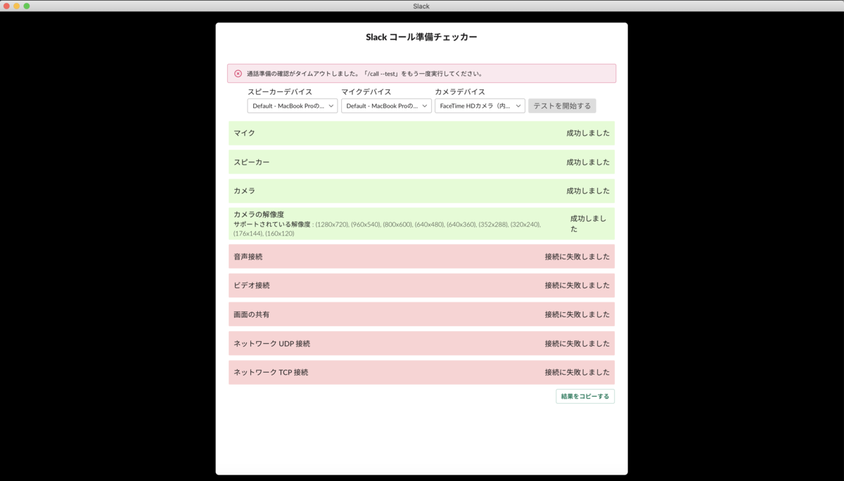
Task: Open the スピーカーデバイス dropdown
Action: click(x=293, y=105)
